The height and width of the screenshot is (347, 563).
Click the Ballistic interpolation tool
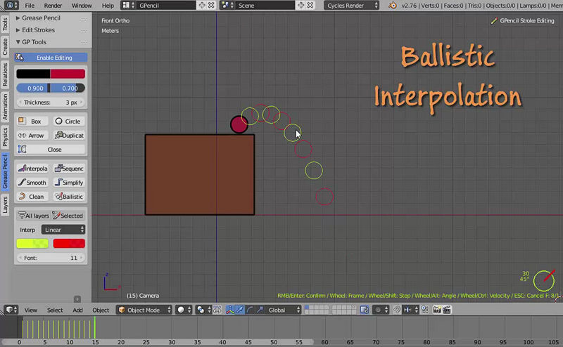(x=69, y=197)
